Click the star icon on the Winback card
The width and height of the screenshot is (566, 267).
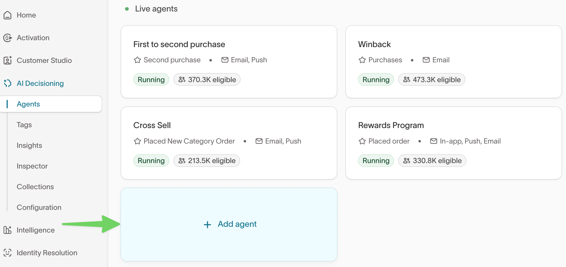(362, 60)
